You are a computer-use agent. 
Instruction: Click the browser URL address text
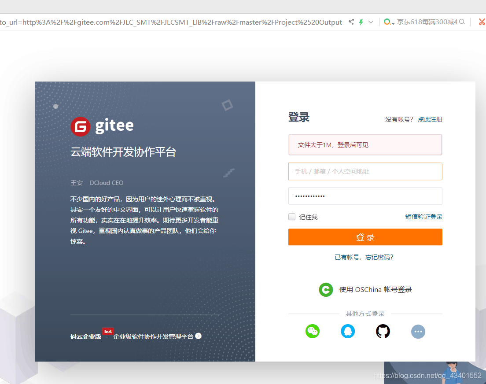[171, 22]
